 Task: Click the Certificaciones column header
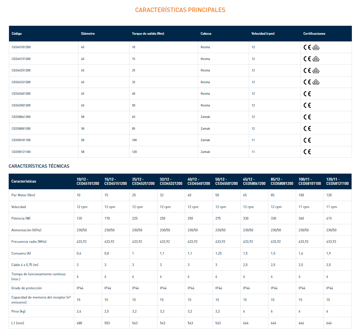pyautogui.click(x=314, y=34)
